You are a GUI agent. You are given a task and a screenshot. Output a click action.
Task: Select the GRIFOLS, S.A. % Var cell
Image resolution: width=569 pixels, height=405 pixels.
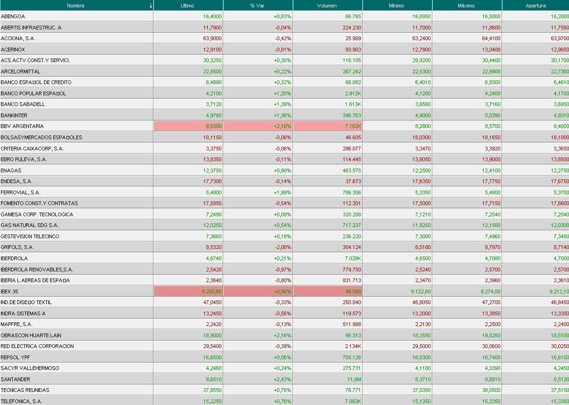click(x=258, y=247)
